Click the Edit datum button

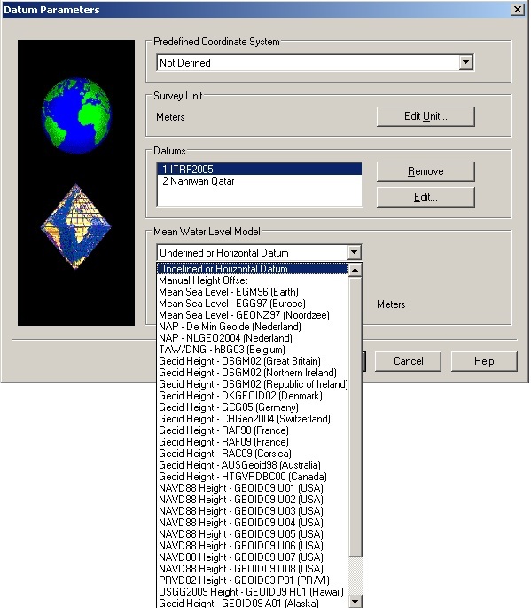click(x=426, y=197)
